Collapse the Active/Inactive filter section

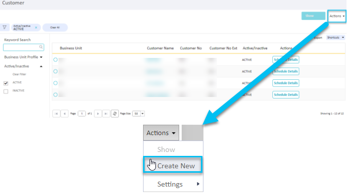pos(23,66)
